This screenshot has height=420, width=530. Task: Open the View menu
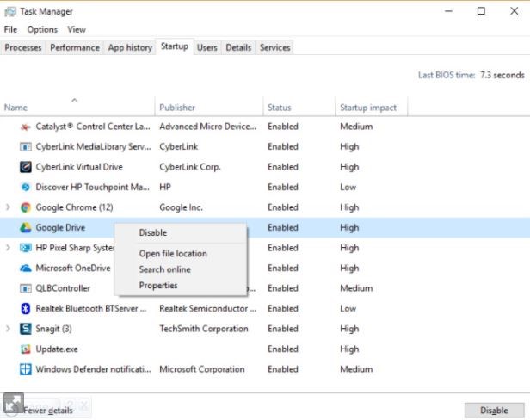(77, 30)
